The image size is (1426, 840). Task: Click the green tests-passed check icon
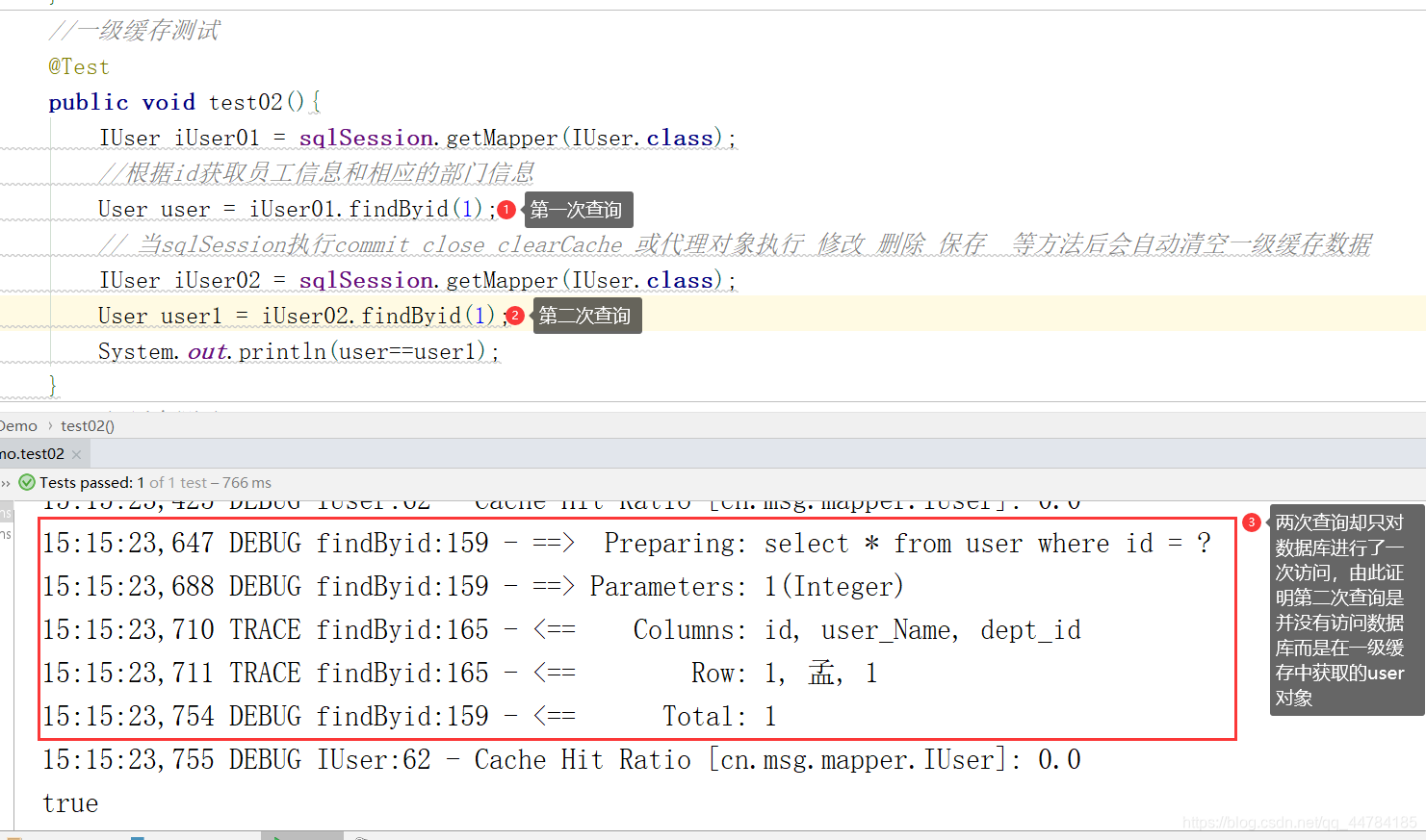click(27, 482)
